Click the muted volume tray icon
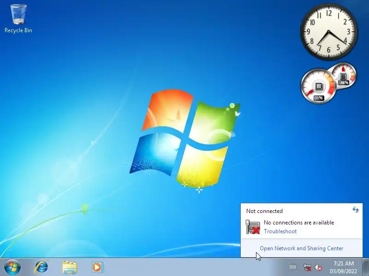Screen dimensions: 369x276 pyautogui.click(x=318, y=267)
